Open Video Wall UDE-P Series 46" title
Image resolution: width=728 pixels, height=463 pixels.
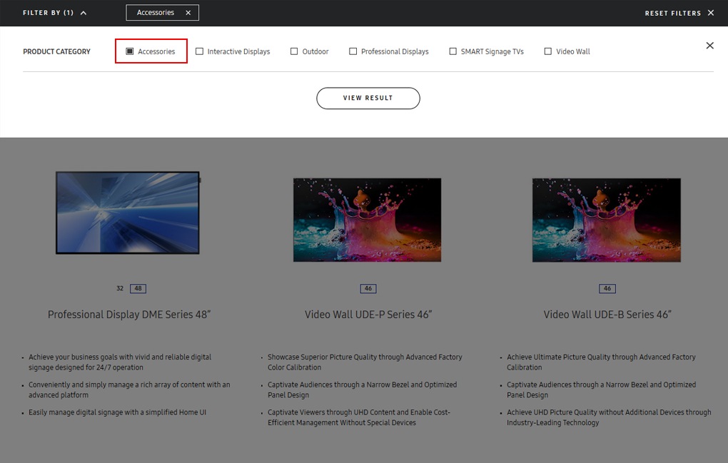coord(368,315)
